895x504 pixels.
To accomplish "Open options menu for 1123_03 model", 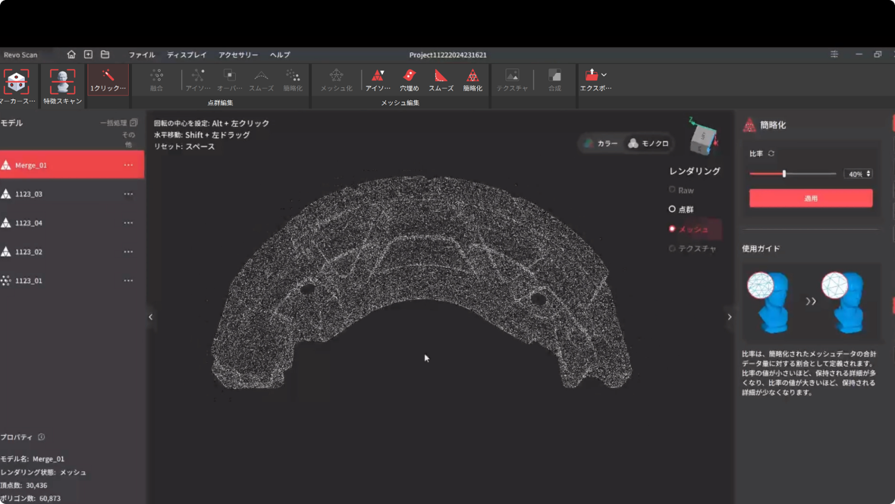I will coord(128,194).
